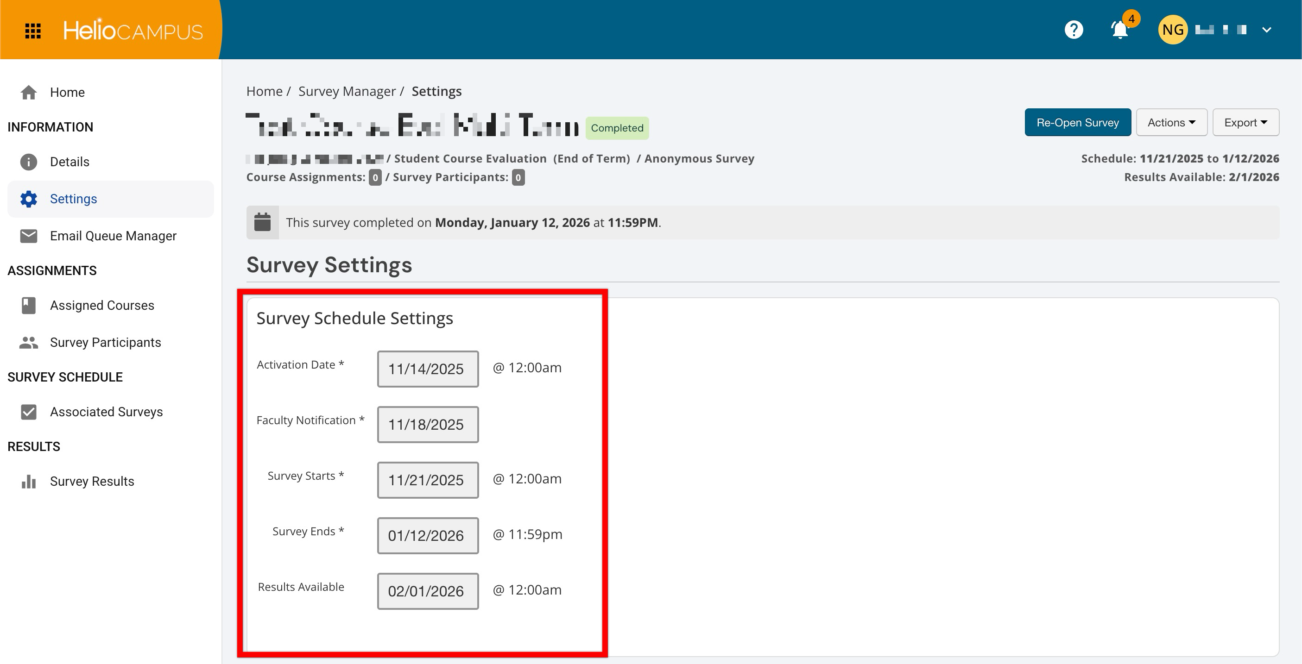Click the Details info icon
The width and height of the screenshot is (1302, 664).
pyautogui.click(x=29, y=162)
